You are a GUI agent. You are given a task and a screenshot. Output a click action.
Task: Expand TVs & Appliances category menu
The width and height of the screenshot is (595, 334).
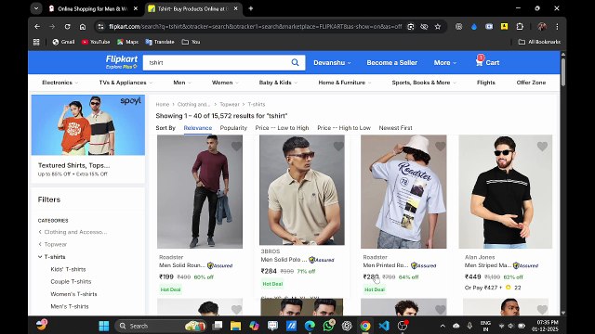[126, 83]
